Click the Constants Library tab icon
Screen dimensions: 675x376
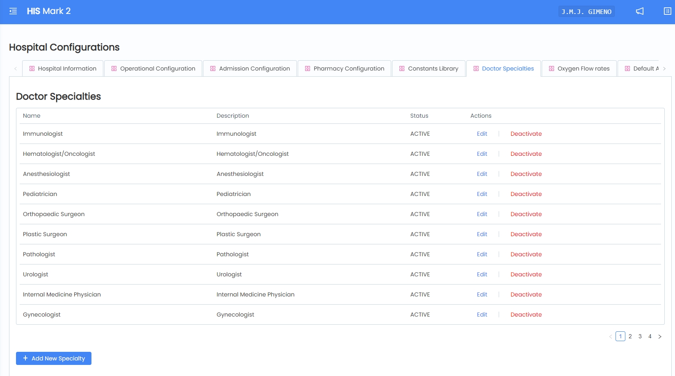coord(402,69)
